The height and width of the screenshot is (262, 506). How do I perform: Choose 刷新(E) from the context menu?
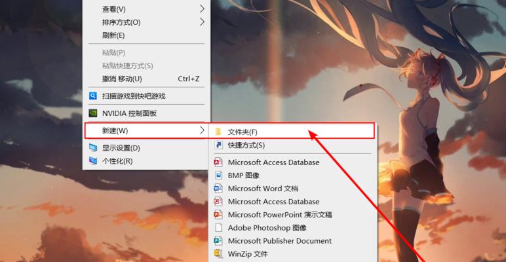(147, 35)
